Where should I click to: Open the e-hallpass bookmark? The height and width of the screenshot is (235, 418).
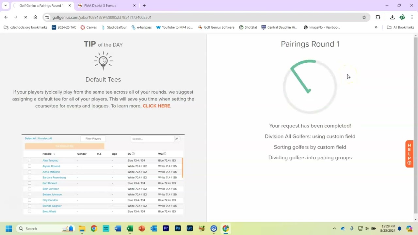point(141,27)
